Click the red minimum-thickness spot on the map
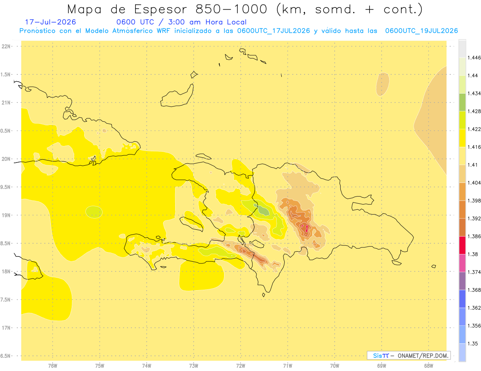 click(307, 229)
